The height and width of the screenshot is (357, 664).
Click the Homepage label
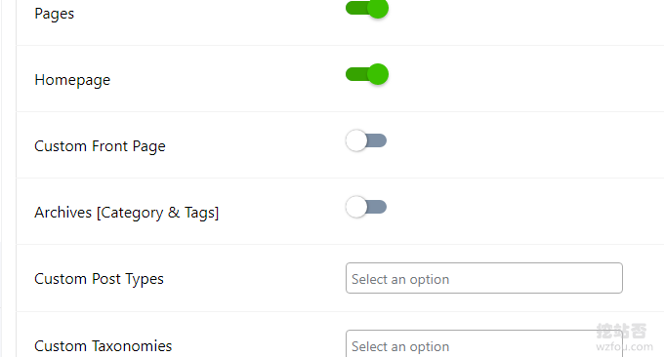(x=72, y=80)
